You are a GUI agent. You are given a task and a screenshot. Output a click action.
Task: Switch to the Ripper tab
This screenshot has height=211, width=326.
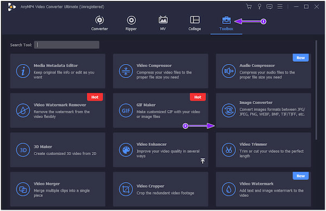[x=131, y=23]
